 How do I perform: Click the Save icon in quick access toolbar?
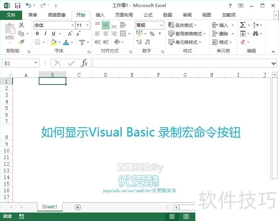pos(18,6)
